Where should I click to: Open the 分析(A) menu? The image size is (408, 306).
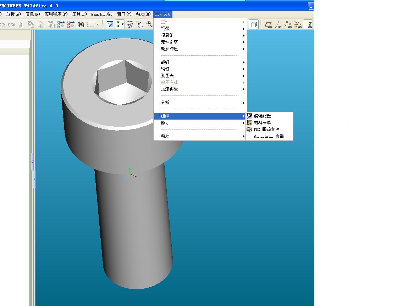13,14
